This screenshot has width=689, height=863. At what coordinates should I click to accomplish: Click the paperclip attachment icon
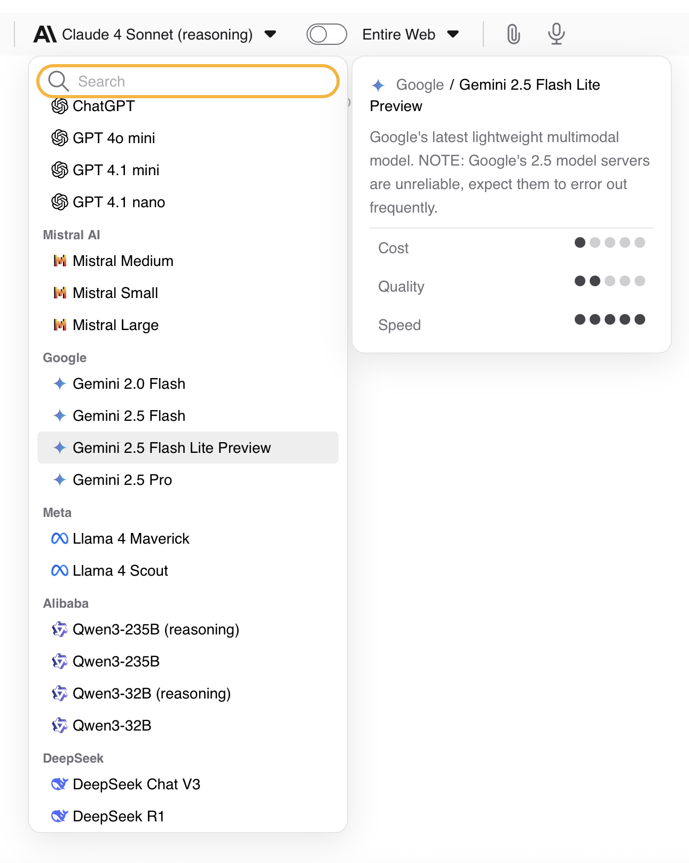pyautogui.click(x=513, y=34)
